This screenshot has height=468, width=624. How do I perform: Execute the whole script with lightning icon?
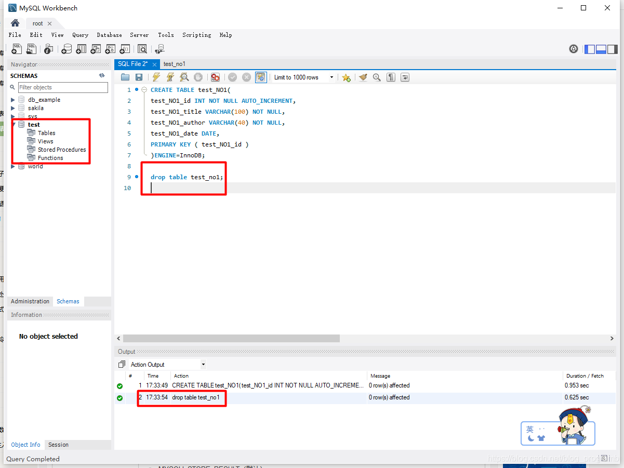(156, 77)
